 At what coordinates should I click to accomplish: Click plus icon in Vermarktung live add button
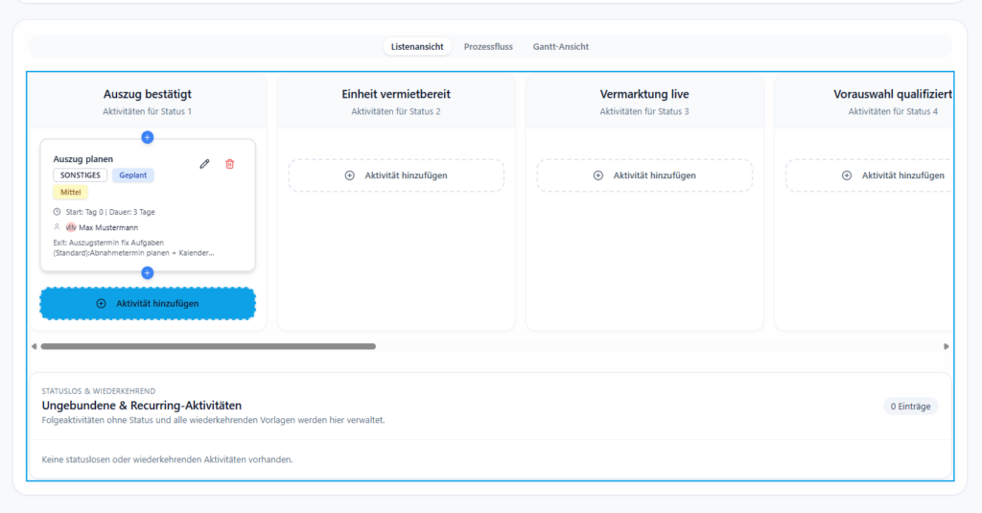coord(598,175)
